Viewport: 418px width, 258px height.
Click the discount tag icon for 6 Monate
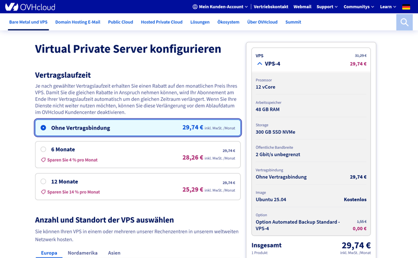click(43, 160)
